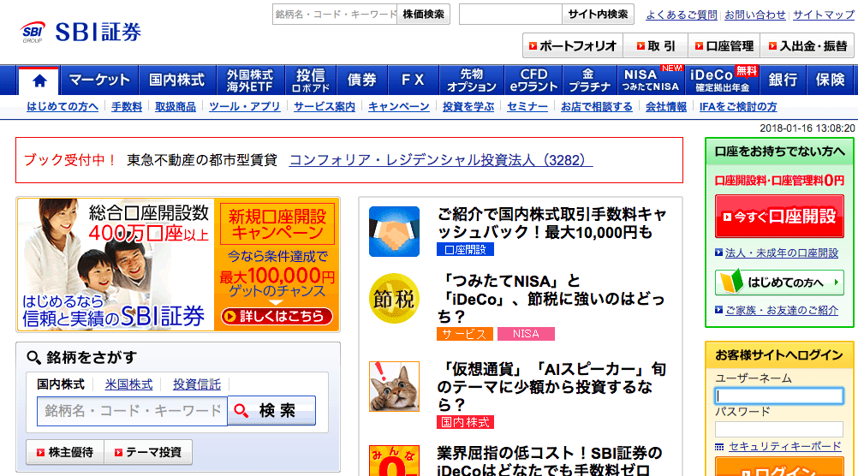Viewport: 858px width, 476px height.
Task: Open the 口座管理 button
Action: point(724,46)
